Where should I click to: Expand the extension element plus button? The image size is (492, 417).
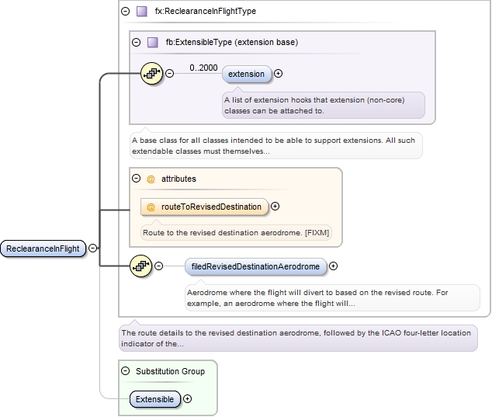click(x=279, y=74)
